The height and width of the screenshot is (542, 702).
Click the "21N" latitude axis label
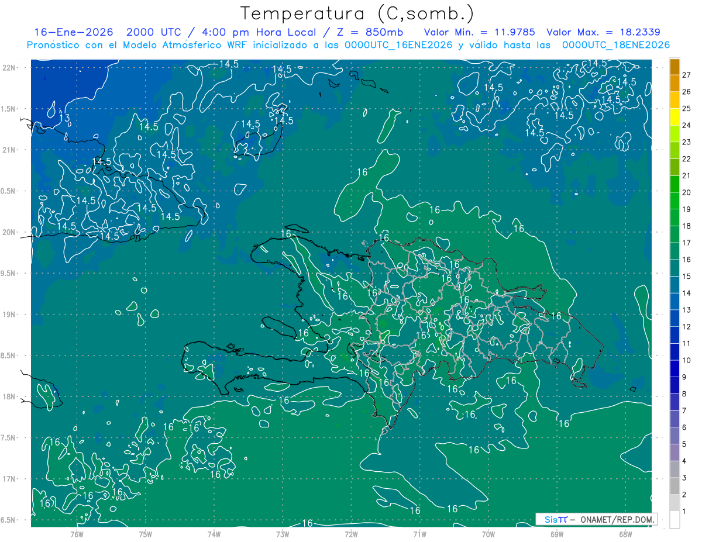click(x=9, y=150)
